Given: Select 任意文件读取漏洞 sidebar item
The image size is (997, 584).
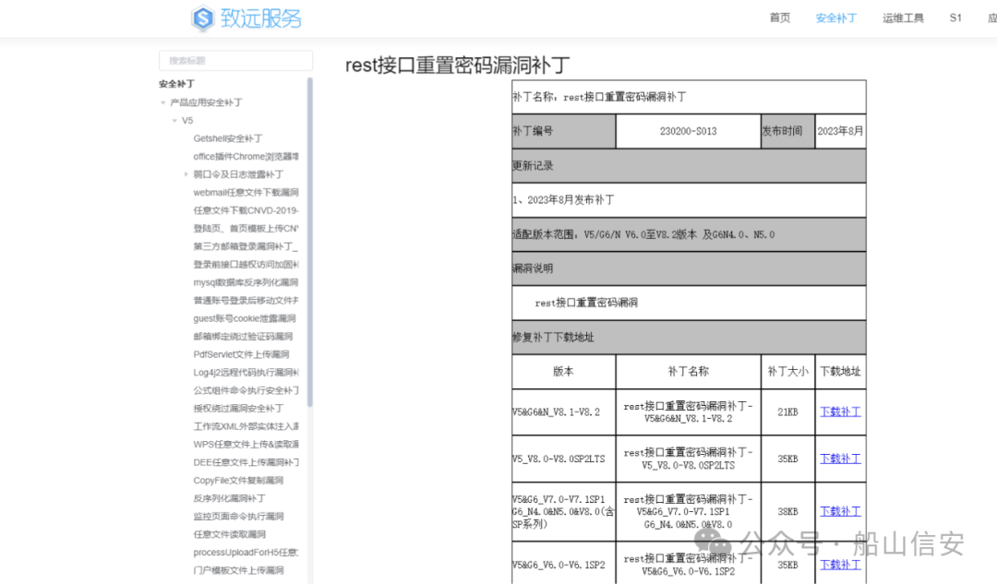Looking at the screenshot, I should [x=230, y=534].
